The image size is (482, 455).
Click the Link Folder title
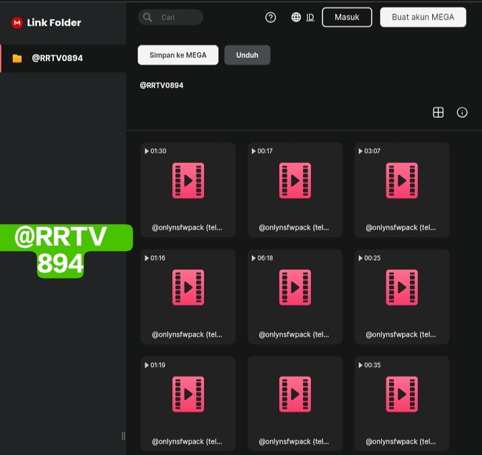click(x=54, y=23)
